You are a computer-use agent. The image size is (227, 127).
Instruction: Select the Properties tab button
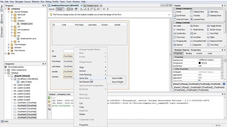click(x=178, y=53)
